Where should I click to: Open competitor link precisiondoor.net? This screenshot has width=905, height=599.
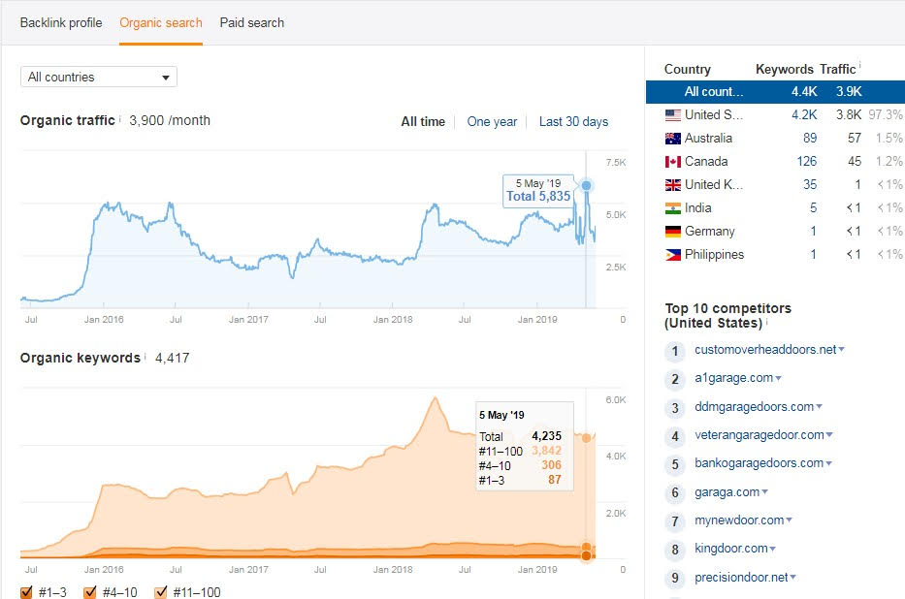tap(741, 577)
